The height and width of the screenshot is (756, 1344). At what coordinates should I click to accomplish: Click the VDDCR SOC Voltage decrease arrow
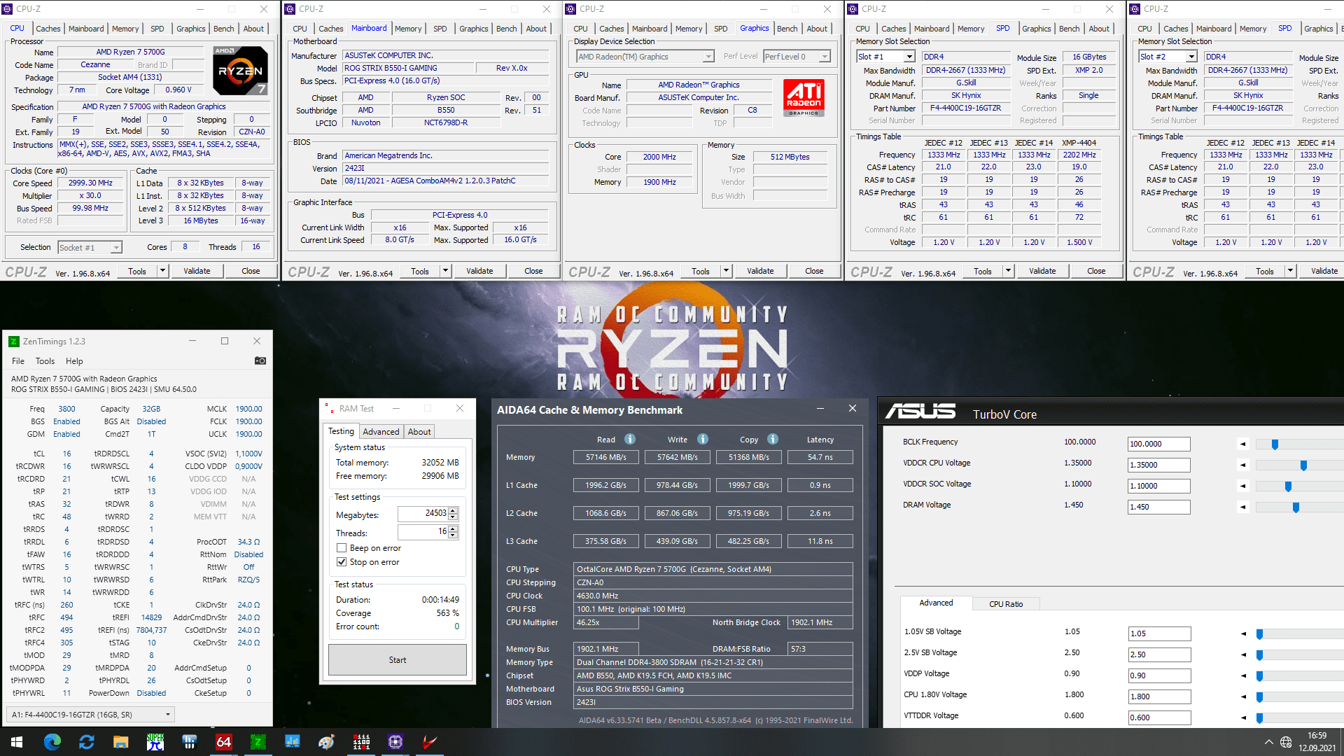1243,486
